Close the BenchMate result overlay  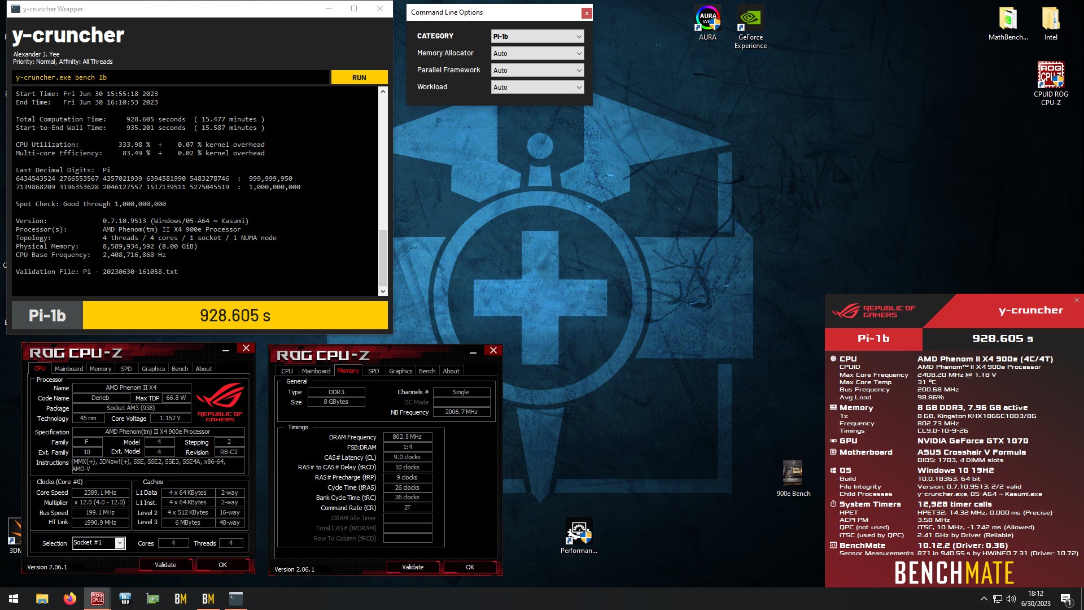pyautogui.click(x=1077, y=300)
